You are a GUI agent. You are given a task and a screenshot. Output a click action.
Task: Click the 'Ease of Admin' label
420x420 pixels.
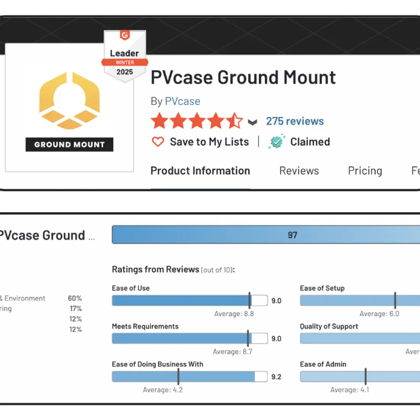point(323,364)
